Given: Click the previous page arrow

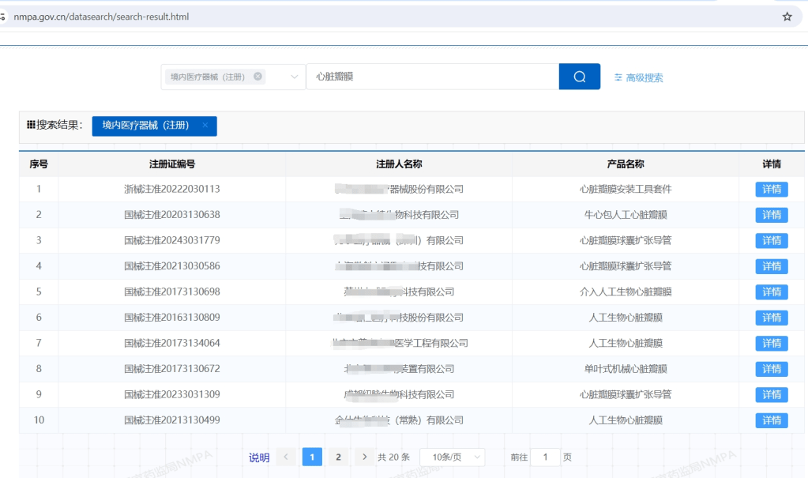Looking at the screenshot, I should pos(286,457).
